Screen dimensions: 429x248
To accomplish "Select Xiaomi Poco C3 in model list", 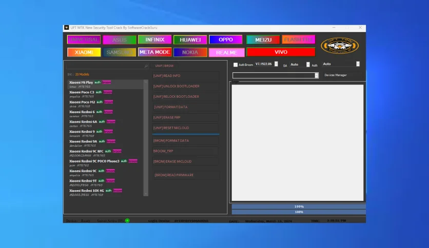I will 105,94.
